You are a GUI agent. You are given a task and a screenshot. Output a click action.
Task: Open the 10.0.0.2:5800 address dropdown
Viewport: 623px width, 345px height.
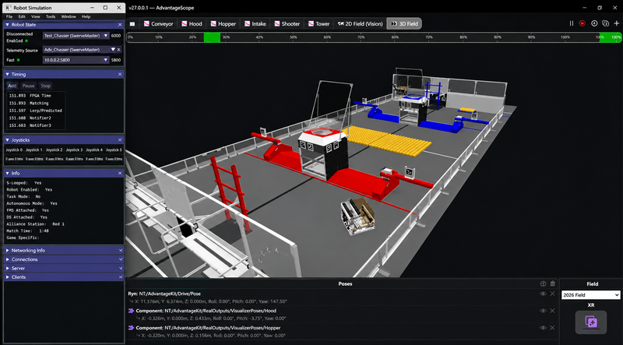(76, 60)
